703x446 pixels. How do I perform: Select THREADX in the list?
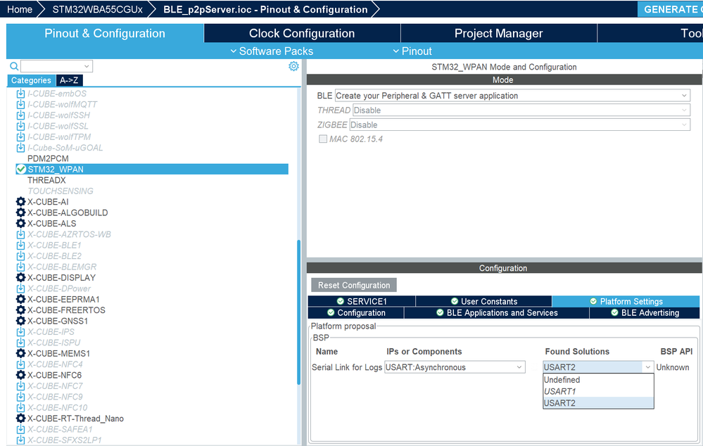pos(46,180)
